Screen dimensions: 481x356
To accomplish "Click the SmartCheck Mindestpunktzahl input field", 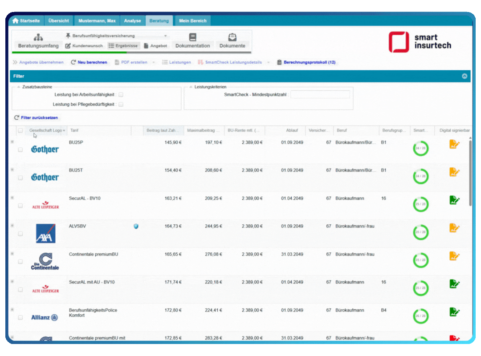I will coord(320,94).
